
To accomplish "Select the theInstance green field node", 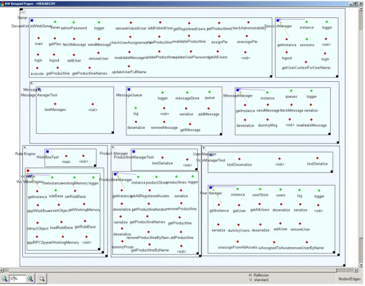I will point(52,177).
